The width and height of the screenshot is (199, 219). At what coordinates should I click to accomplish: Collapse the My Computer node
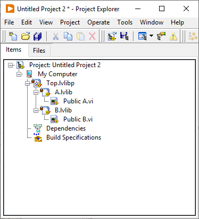point(19,74)
